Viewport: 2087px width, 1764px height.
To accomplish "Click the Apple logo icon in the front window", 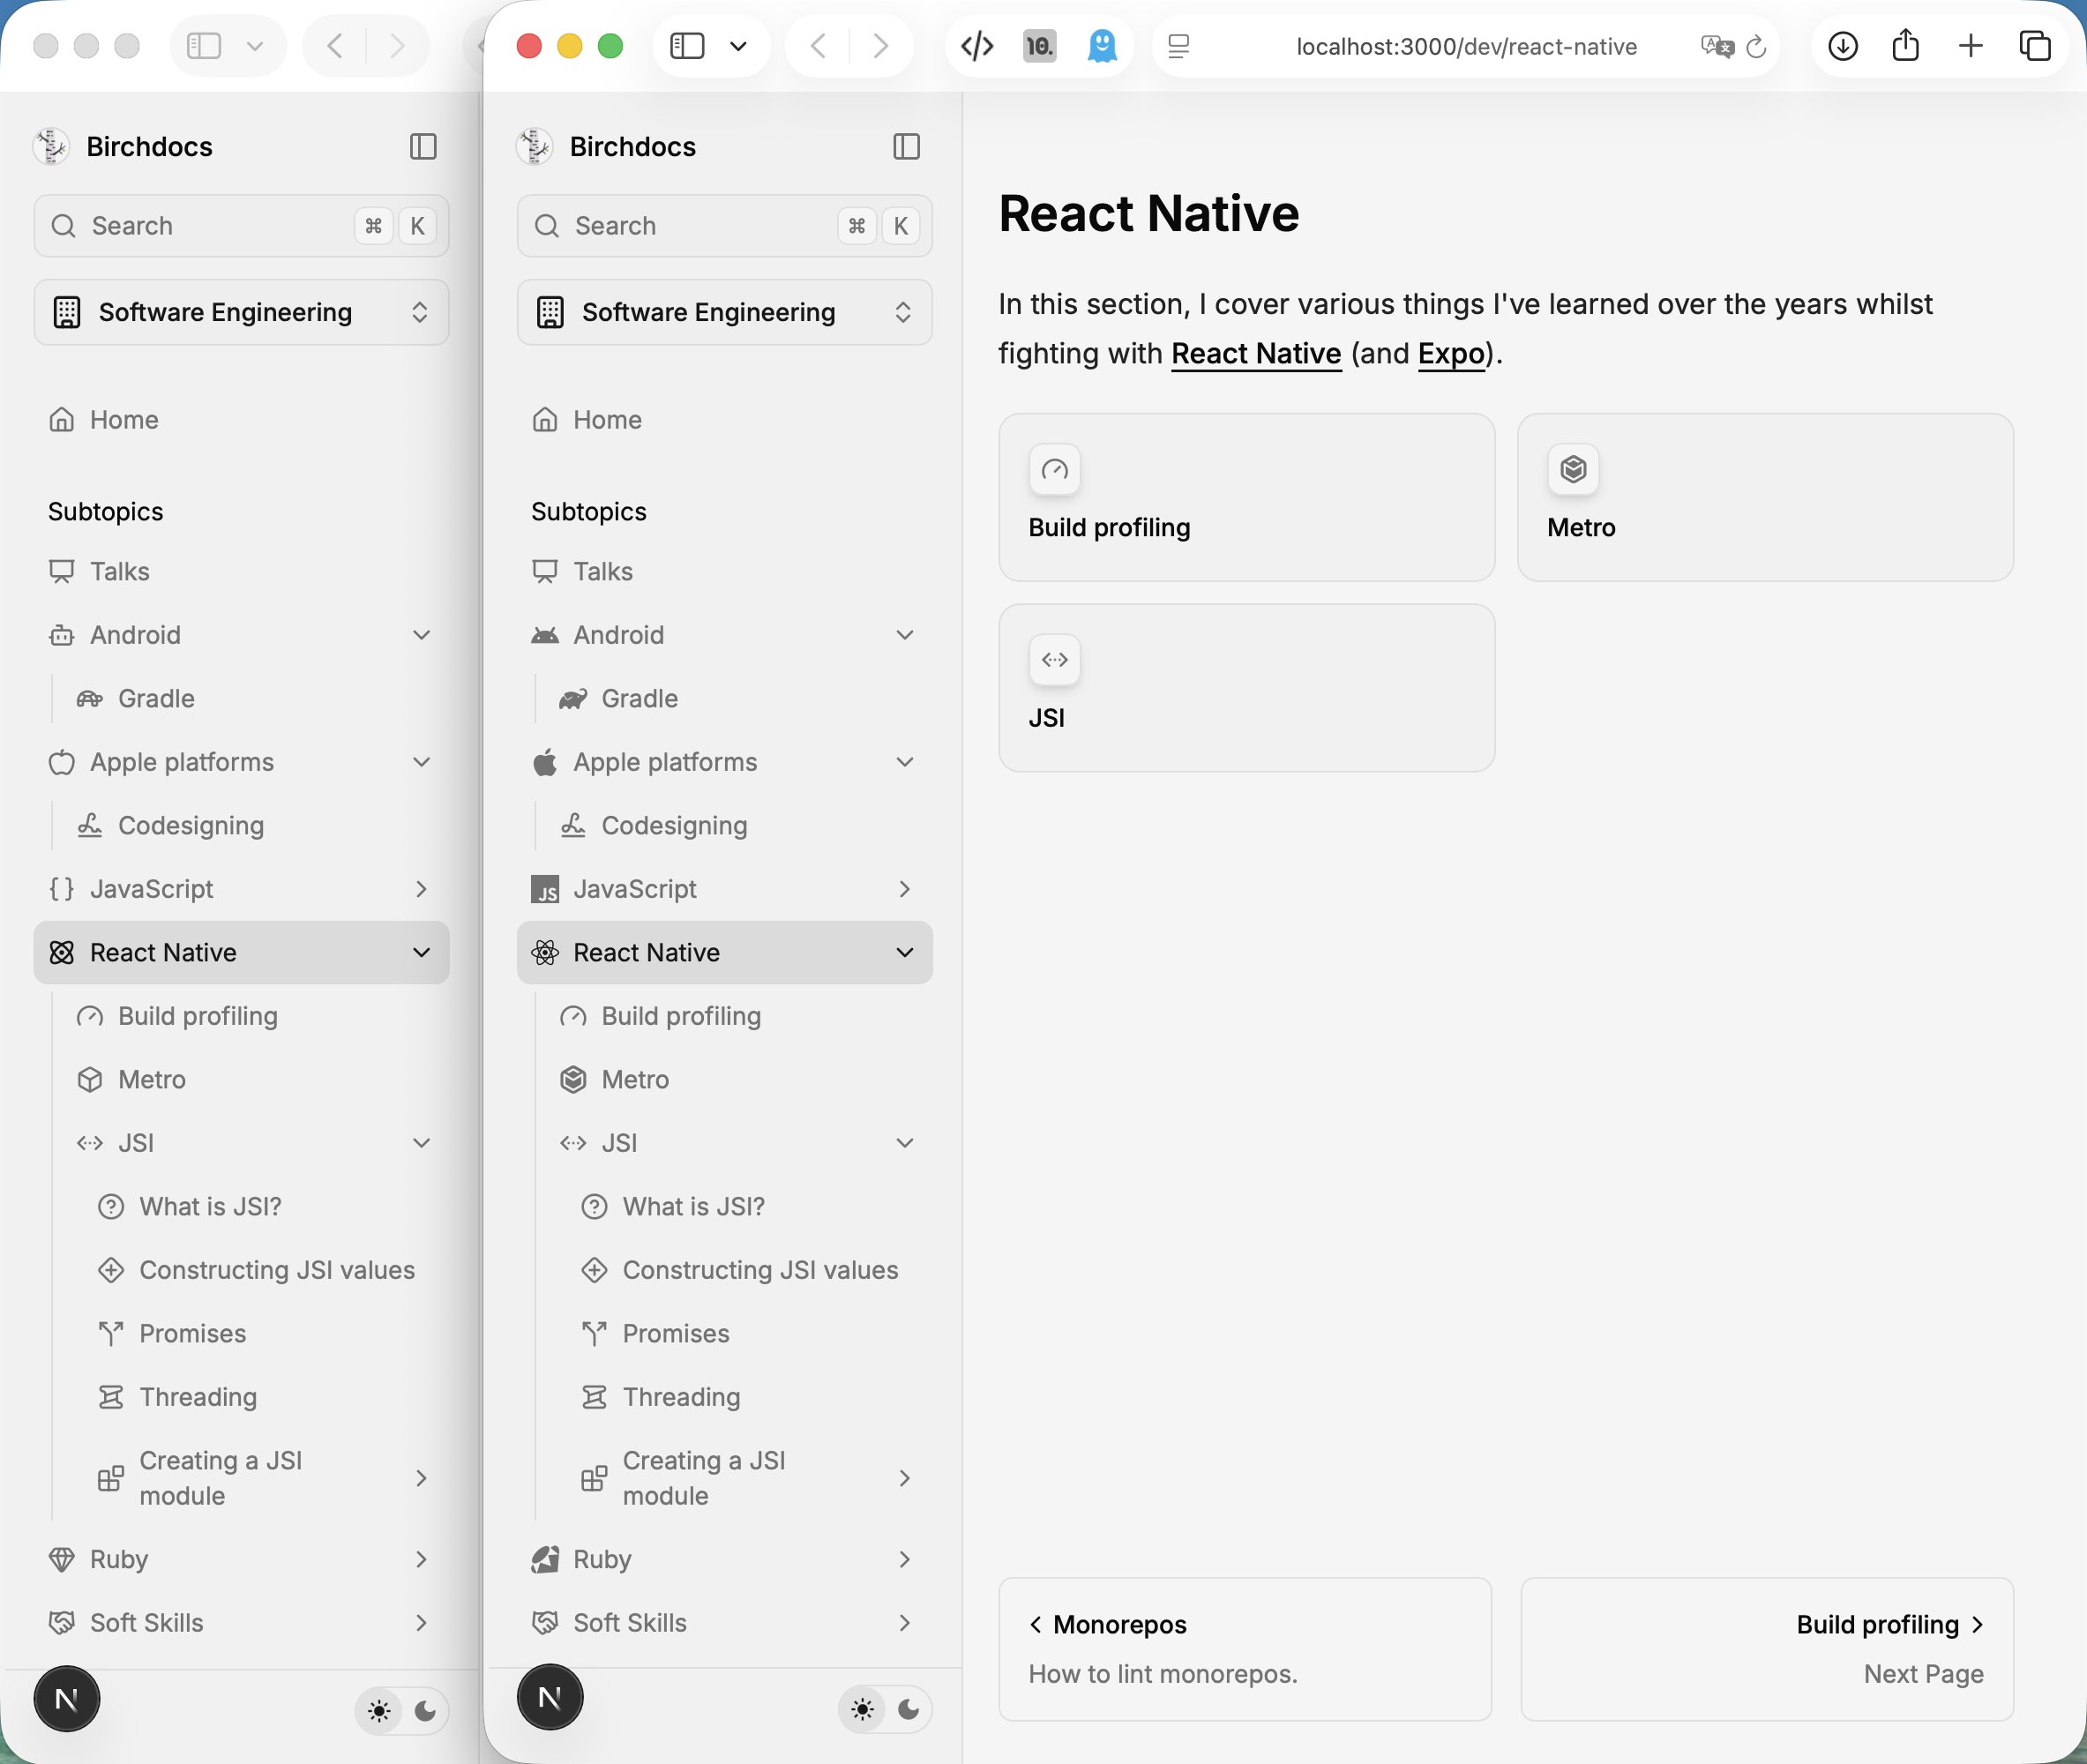I will (x=545, y=762).
